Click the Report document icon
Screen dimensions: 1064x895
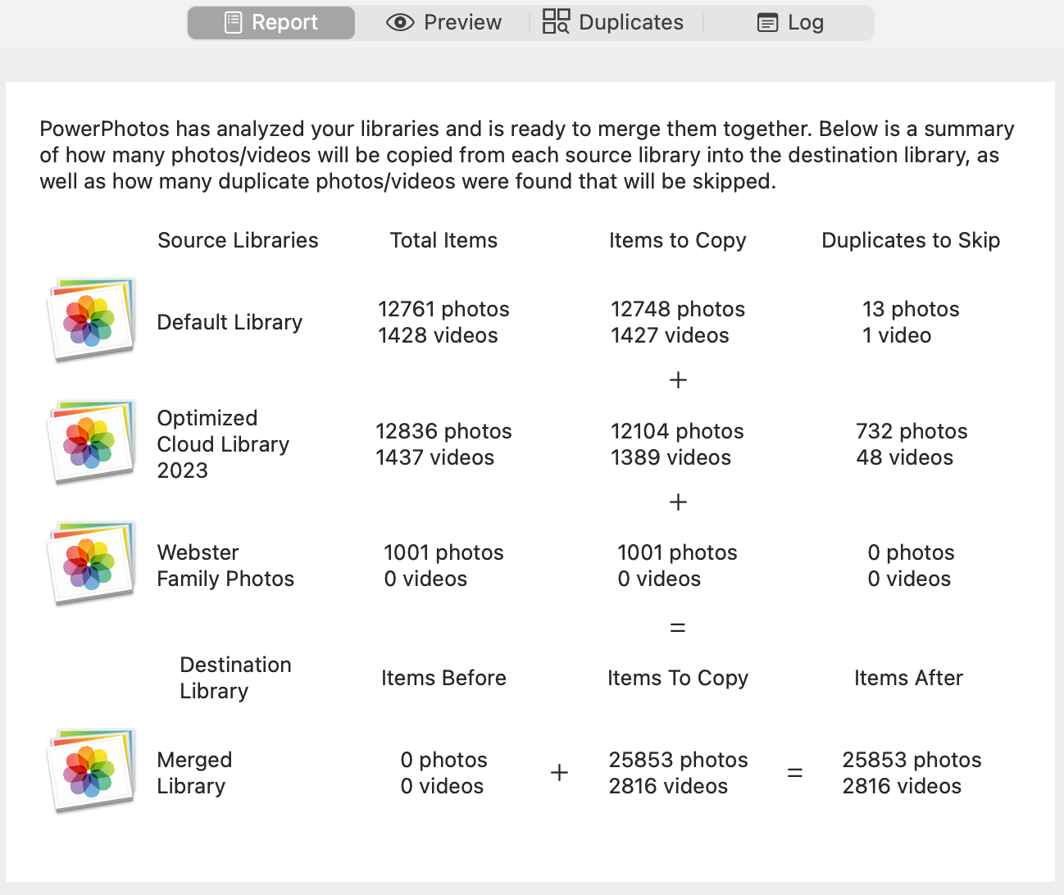pos(234,23)
